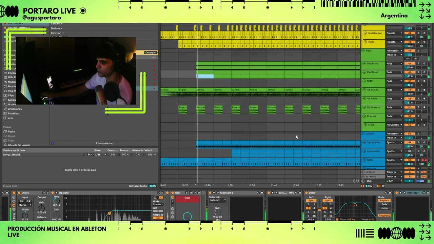Viewport: 434px width, 244px height.
Task: Click Infiltrator wrench configure icon
Action: click(404, 192)
